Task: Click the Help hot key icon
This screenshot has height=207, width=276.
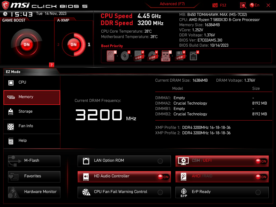Action: (x=11, y=141)
